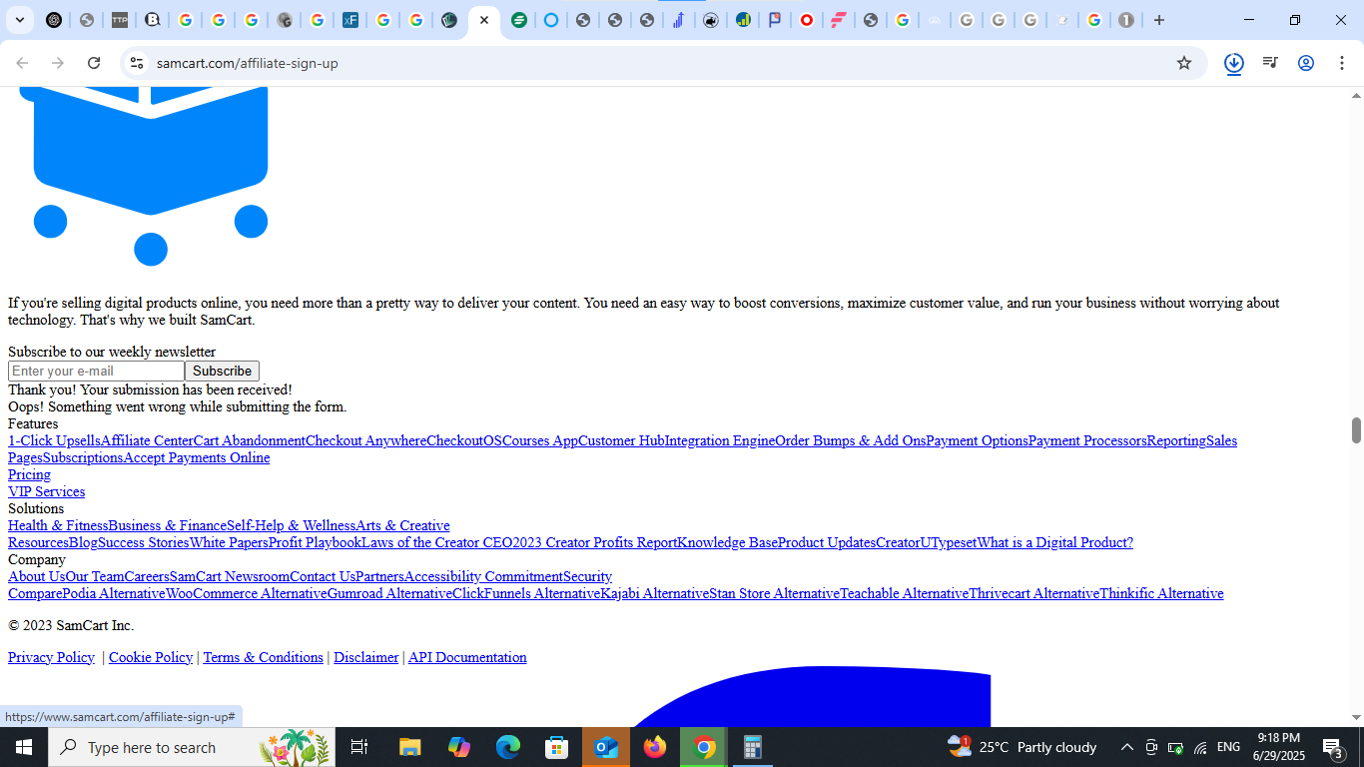Open Microsoft Edge from taskbar
This screenshot has height=767, width=1364.
click(508, 747)
